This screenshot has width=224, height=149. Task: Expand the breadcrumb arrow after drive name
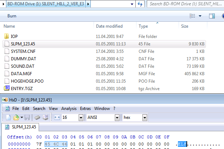click(x=88, y=4)
